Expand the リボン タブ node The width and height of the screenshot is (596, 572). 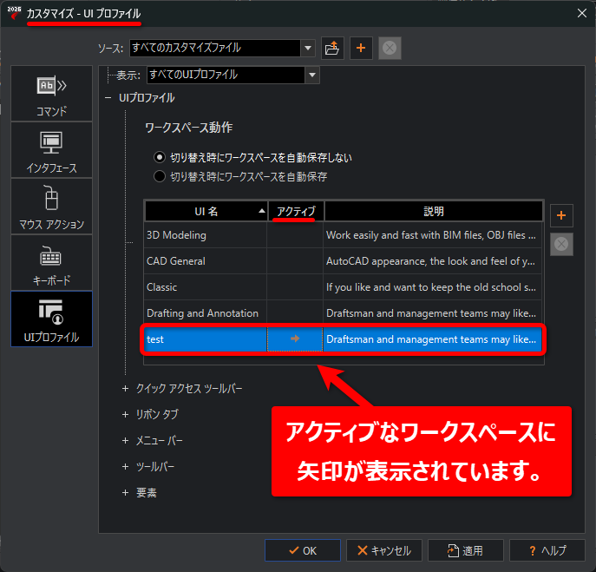126,414
